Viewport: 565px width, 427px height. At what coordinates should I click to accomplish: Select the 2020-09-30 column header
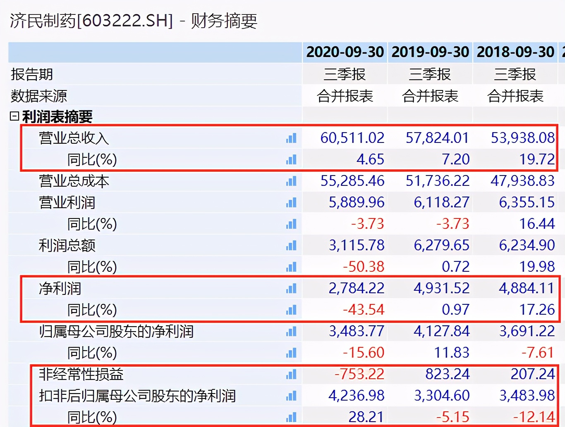(345, 52)
